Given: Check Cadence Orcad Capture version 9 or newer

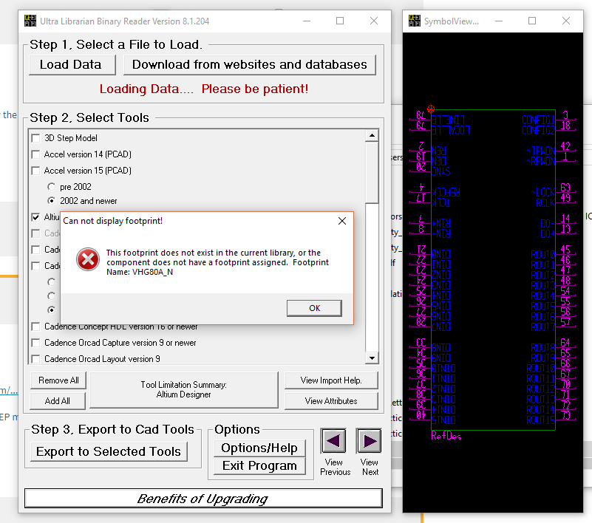Looking at the screenshot, I should (x=36, y=343).
